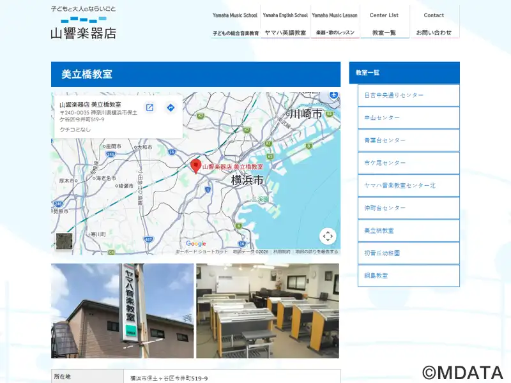Select 日吉中央通りセンター from classroom list
Image resolution: width=511 pixels, height=383 pixels.
(x=408, y=95)
